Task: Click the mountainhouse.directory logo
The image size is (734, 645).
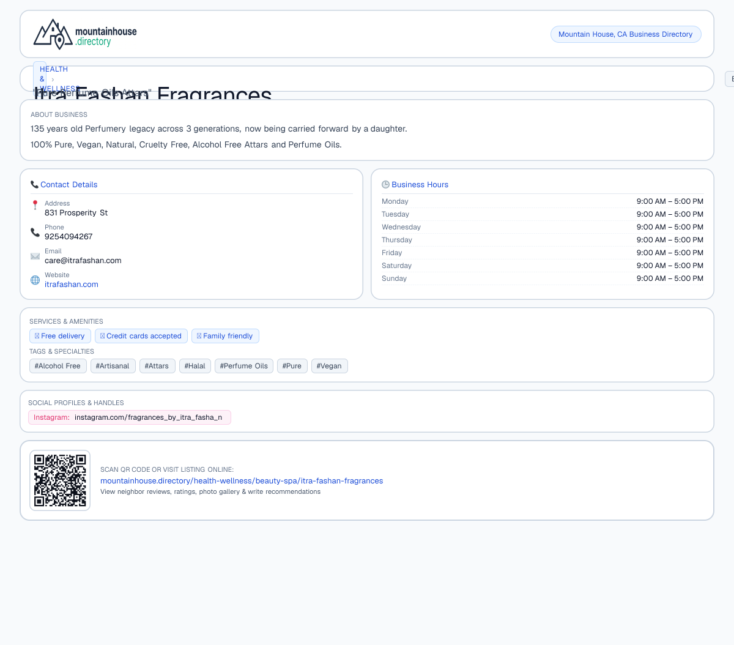Action: pyautogui.click(x=85, y=34)
